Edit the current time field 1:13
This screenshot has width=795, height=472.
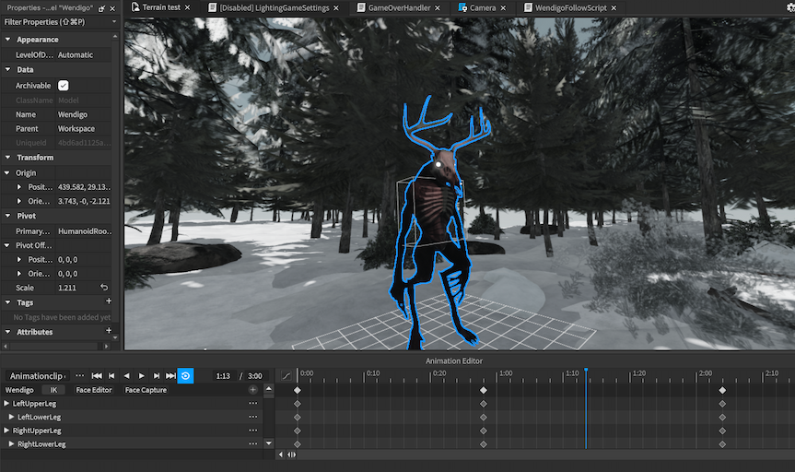(223, 376)
